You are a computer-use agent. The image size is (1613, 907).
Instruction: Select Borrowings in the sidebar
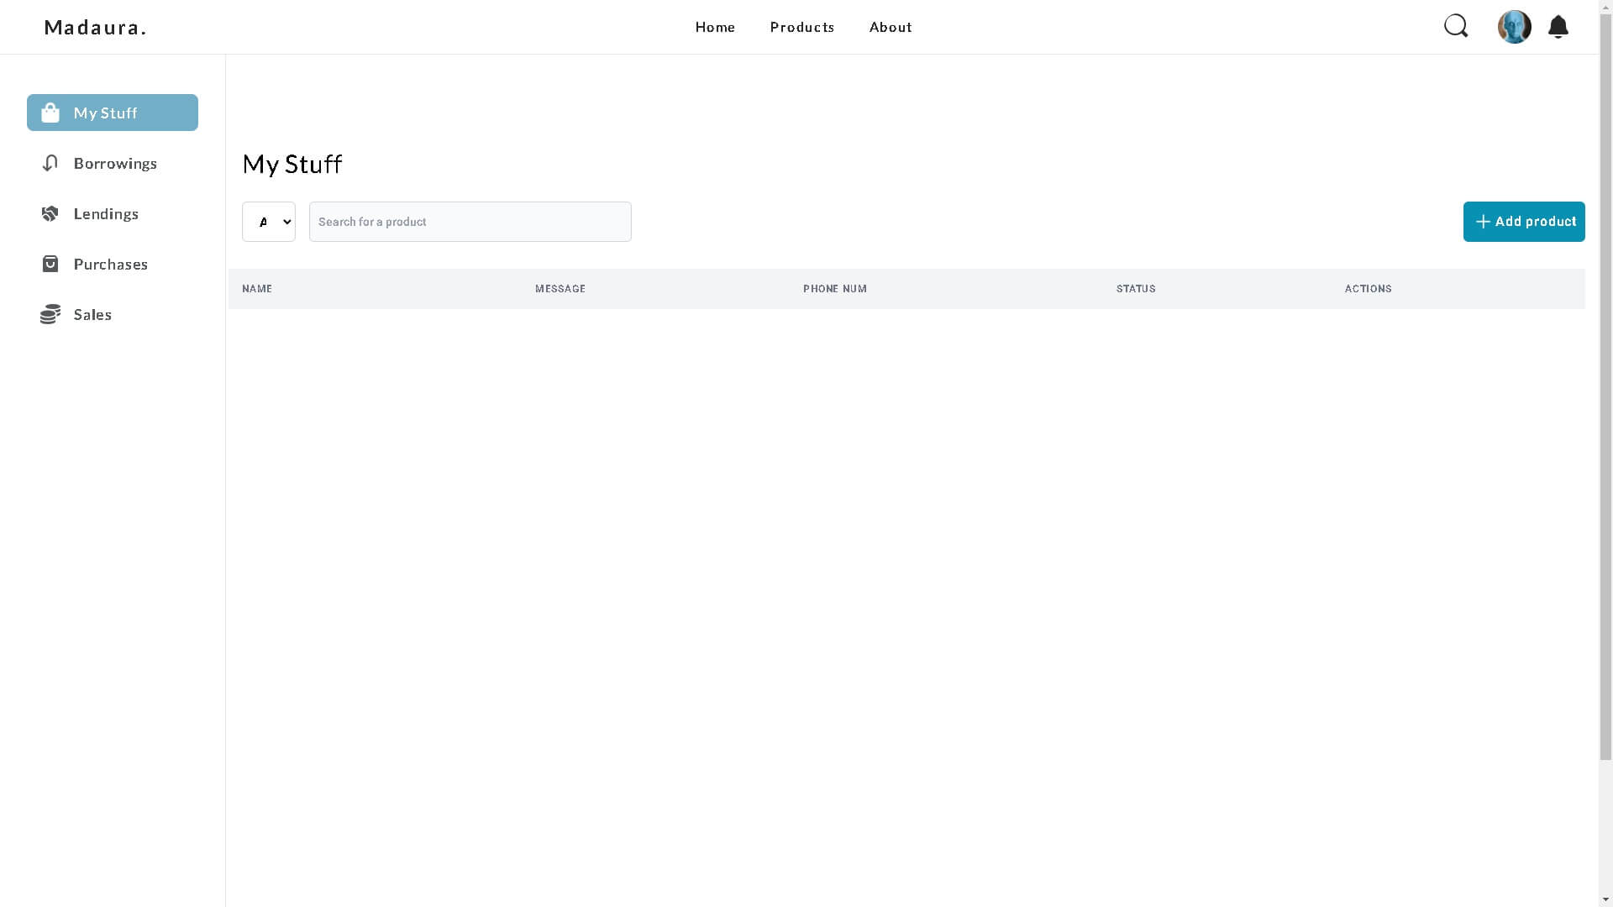pos(115,163)
